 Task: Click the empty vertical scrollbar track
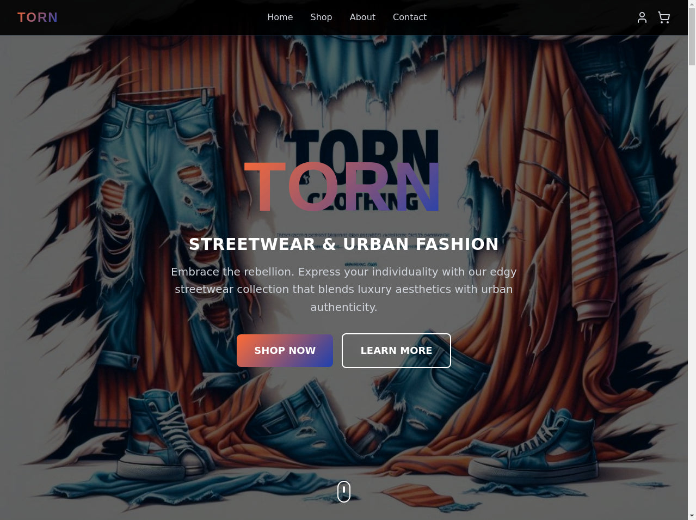692,289
